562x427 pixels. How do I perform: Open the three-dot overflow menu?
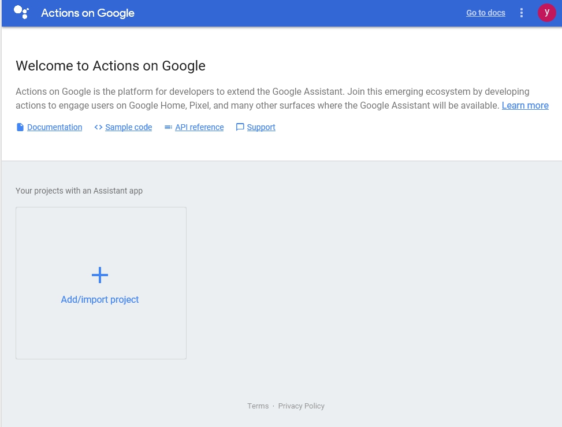[522, 13]
